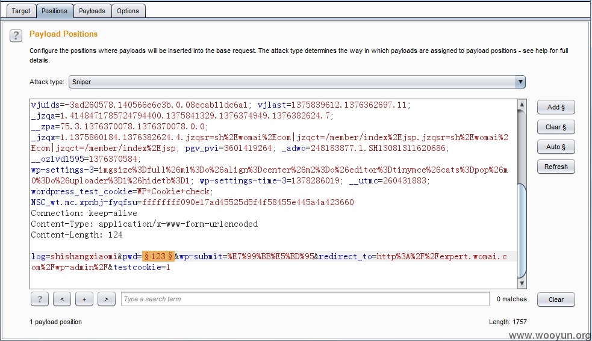Viewport: 592px width, 341px height.
Task: Open the Payloads tab
Action: point(92,11)
